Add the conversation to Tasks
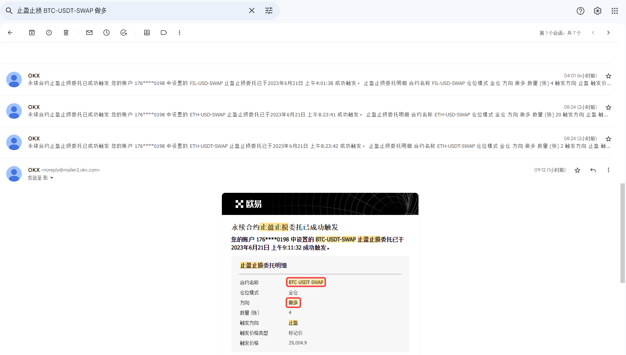This screenshot has height=355, width=626. (x=124, y=33)
